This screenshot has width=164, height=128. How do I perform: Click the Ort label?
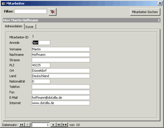(x=12, y=70)
